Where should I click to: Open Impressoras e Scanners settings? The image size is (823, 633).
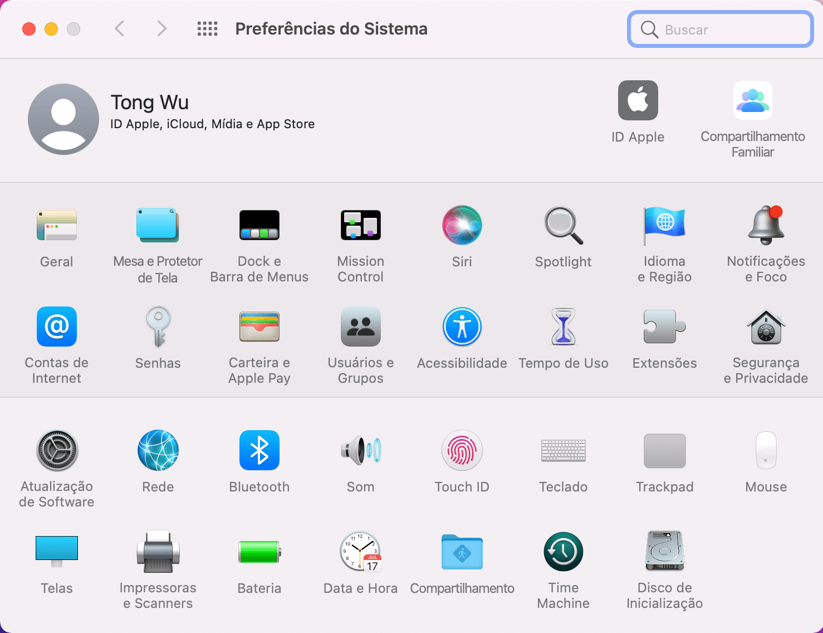tap(158, 552)
